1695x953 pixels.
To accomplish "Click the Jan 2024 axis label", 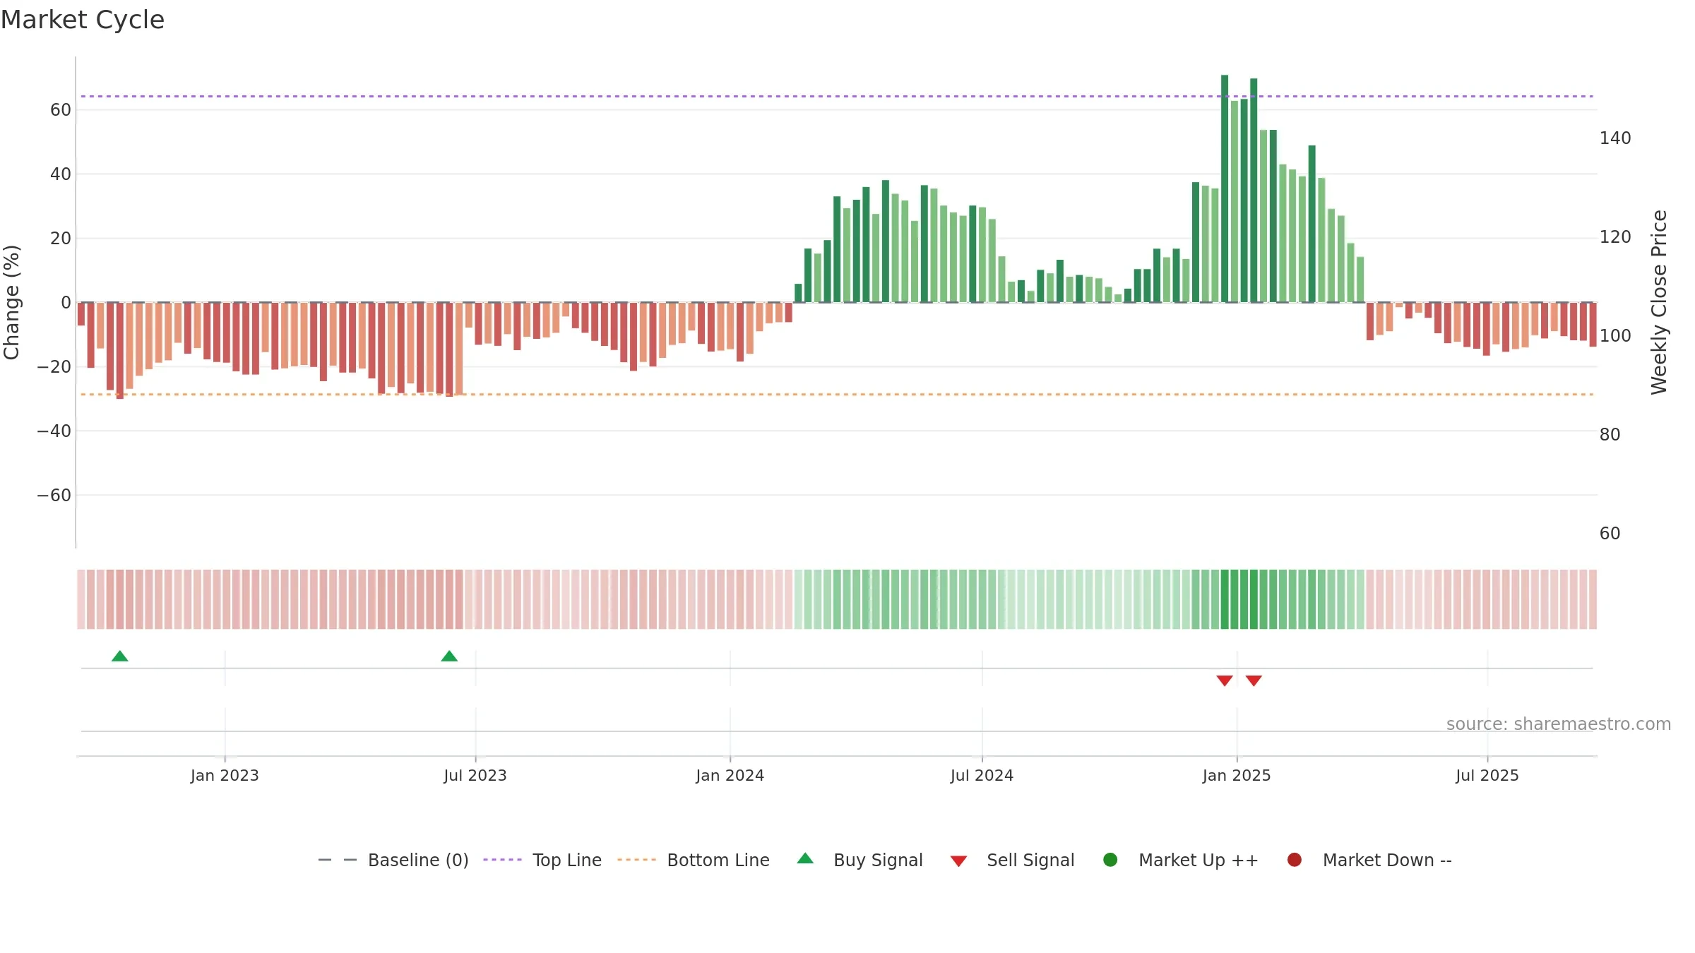I will coord(730,776).
